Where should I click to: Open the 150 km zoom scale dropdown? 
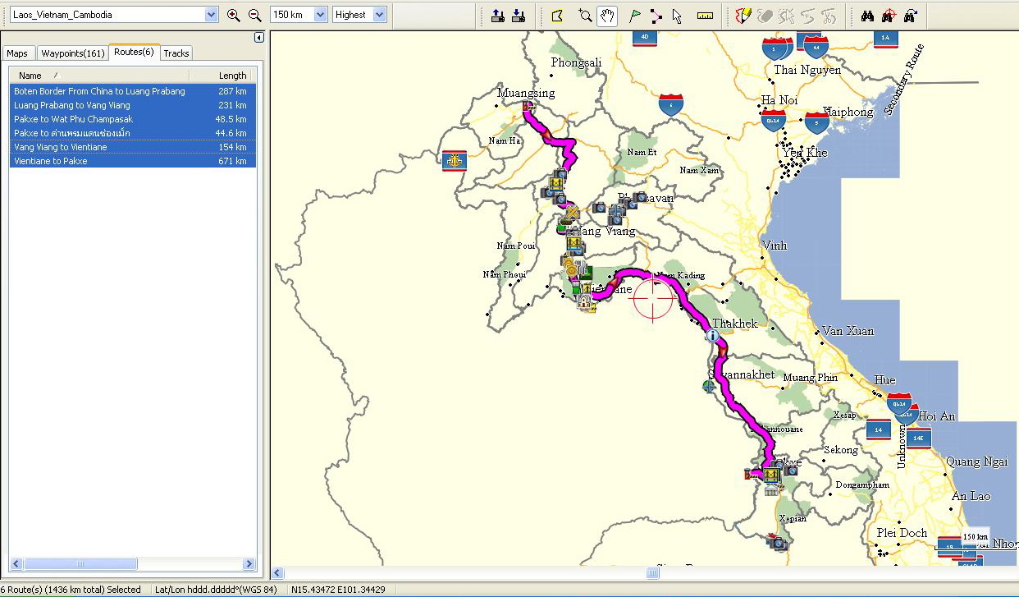(x=320, y=15)
